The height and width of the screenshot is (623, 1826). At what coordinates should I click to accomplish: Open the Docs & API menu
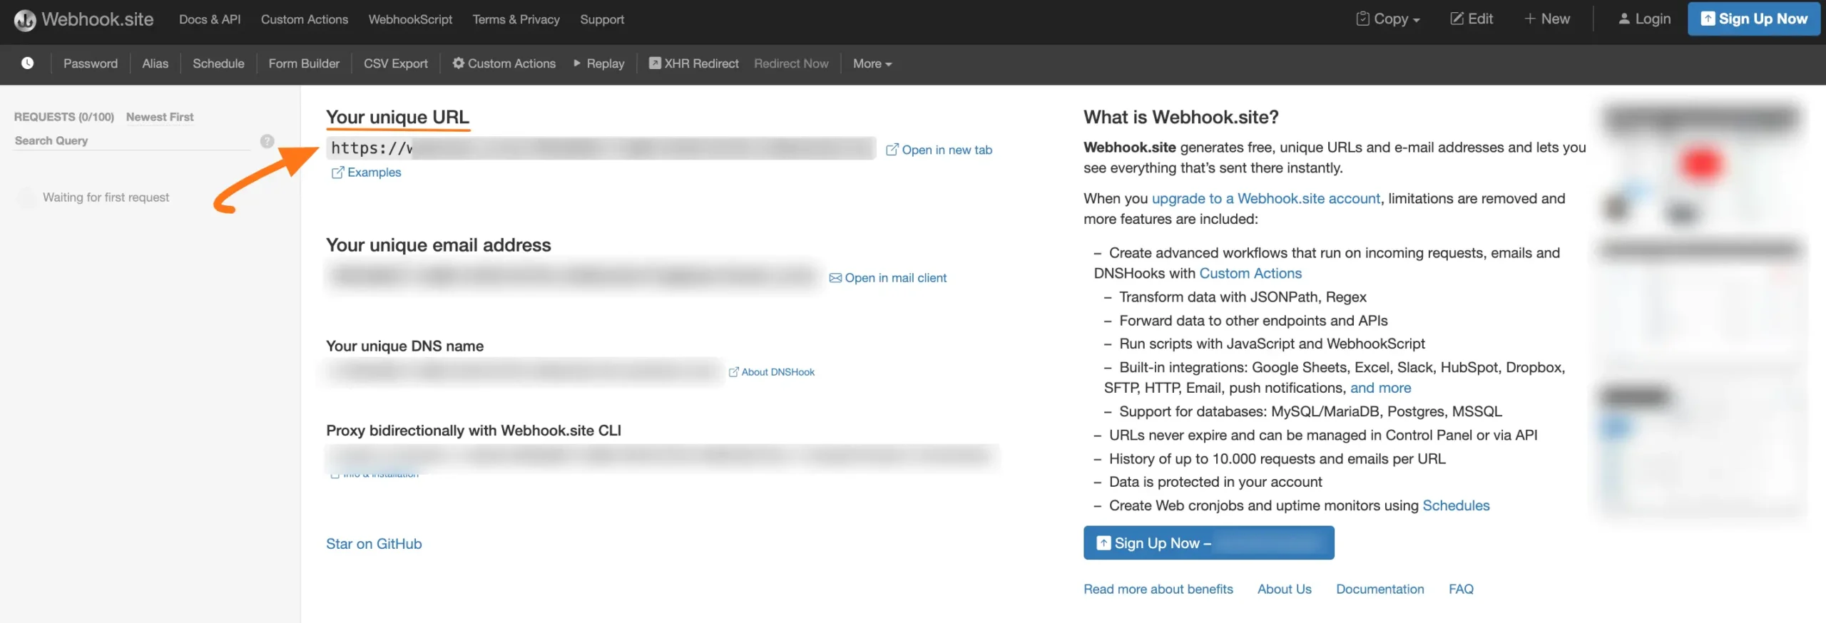coord(210,19)
